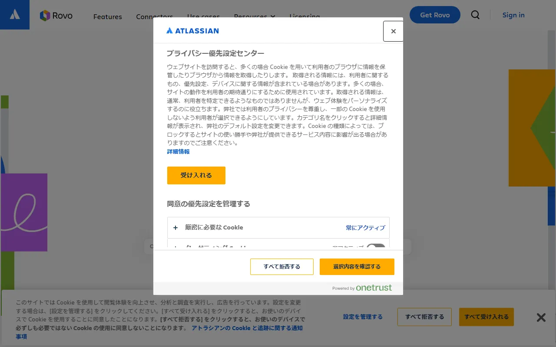Open the 詳細情報 link

click(x=179, y=151)
